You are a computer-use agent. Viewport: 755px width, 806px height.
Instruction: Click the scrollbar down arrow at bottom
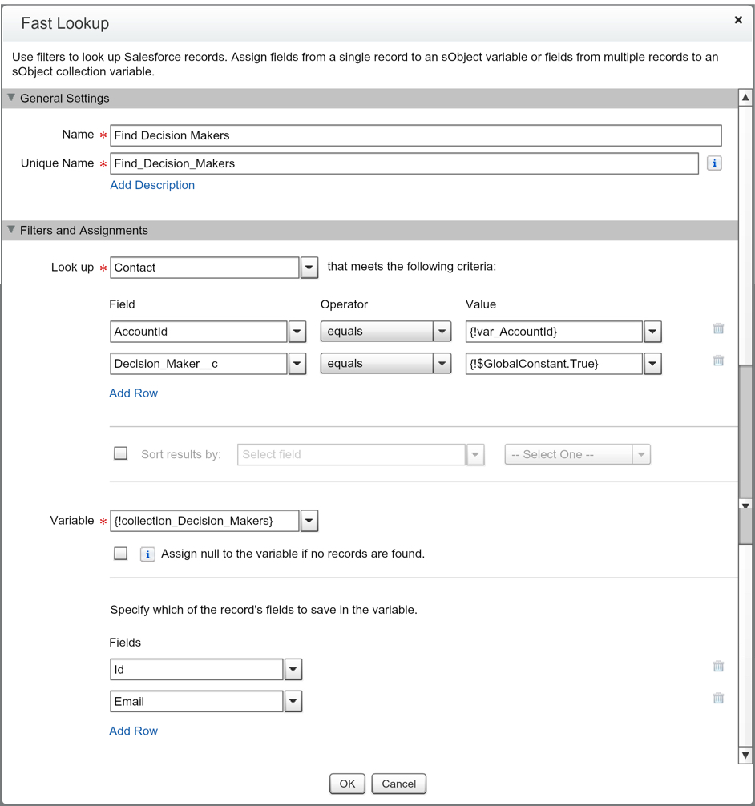[x=745, y=755]
